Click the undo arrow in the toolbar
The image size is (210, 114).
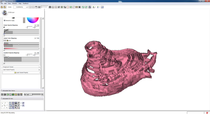83,7
